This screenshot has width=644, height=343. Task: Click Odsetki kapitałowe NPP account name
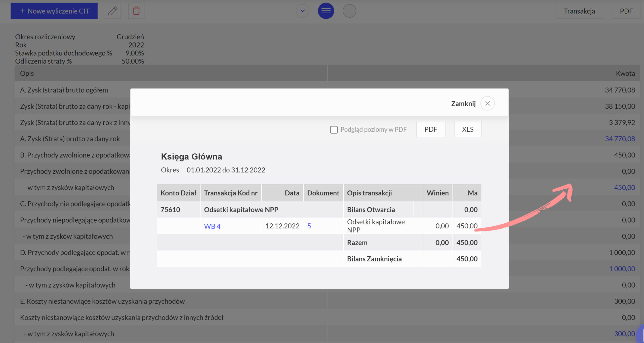(241, 210)
